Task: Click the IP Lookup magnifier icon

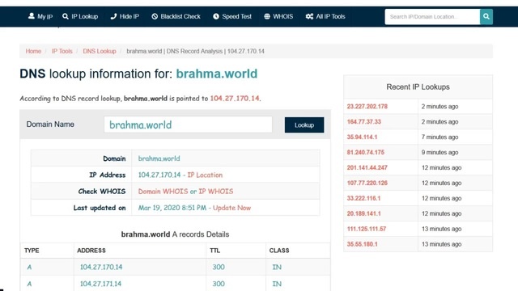Action: click(x=66, y=16)
